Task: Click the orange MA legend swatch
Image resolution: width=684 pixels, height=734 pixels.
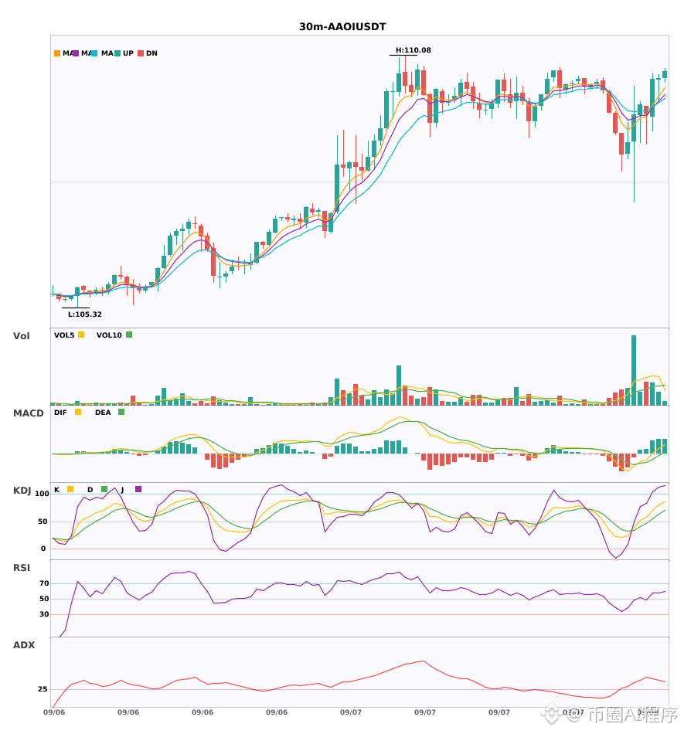Action: [x=57, y=53]
